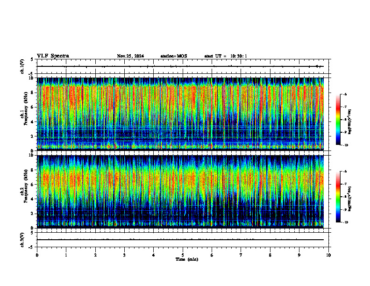
Task: Click the time-axis tick label "10" below the bottom panel
Action: click(x=328, y=255)
